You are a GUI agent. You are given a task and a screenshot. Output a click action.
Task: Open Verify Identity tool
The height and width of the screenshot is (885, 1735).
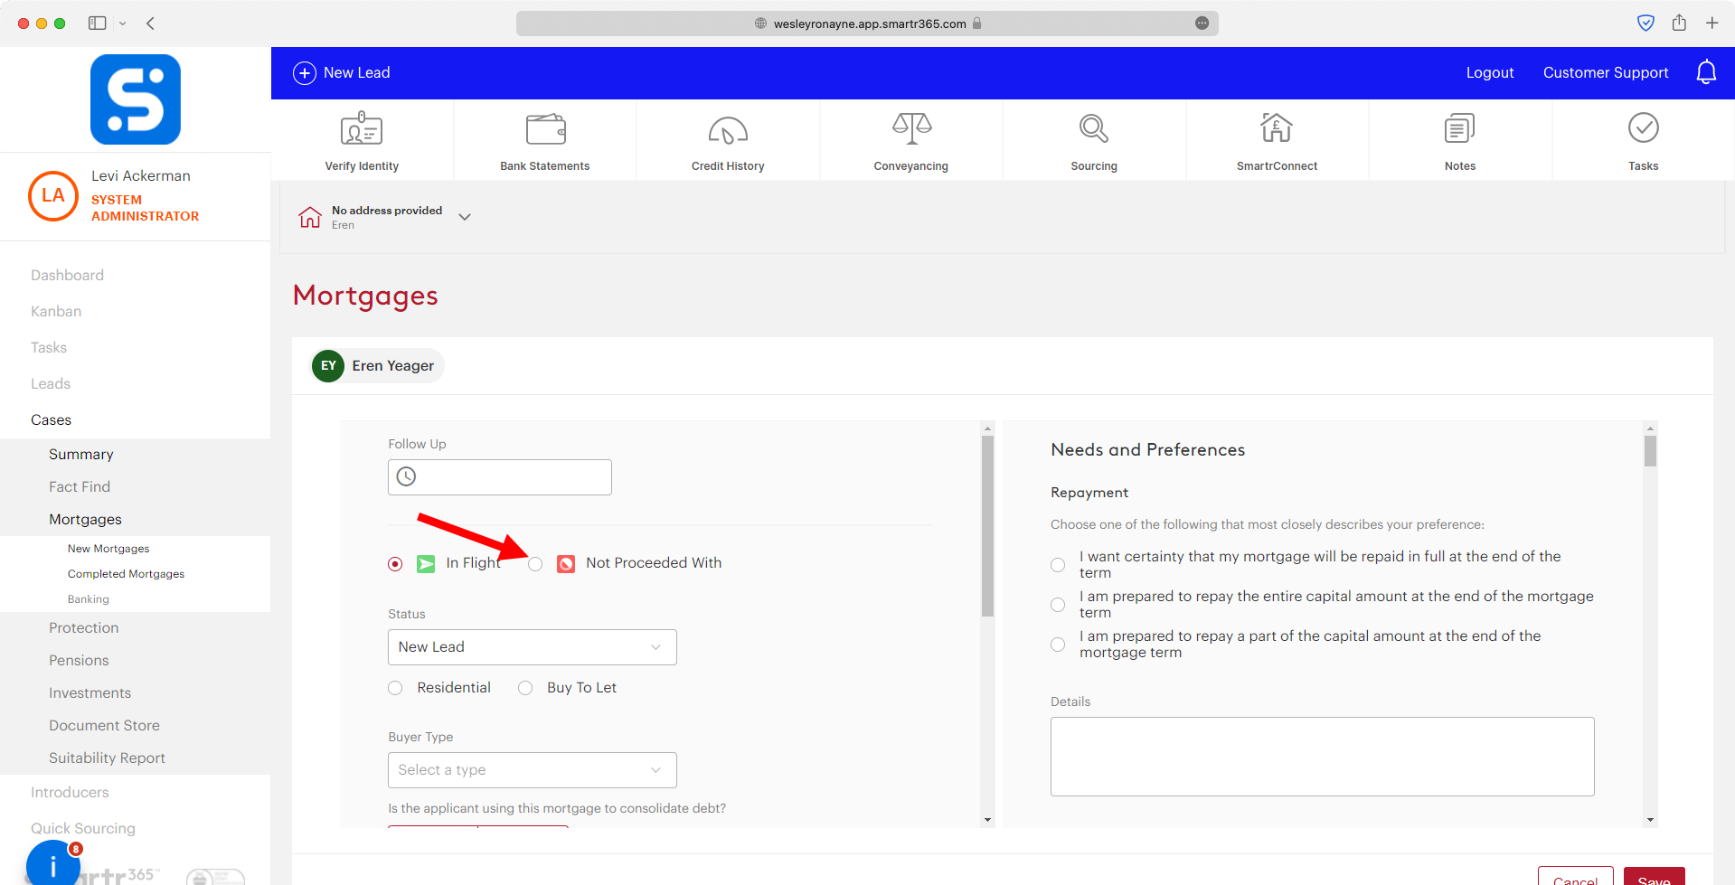pos(362,140)
